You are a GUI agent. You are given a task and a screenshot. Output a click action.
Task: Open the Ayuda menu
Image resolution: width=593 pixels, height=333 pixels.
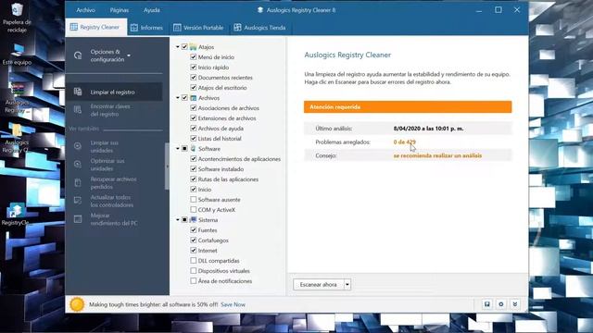pos(151,10)
